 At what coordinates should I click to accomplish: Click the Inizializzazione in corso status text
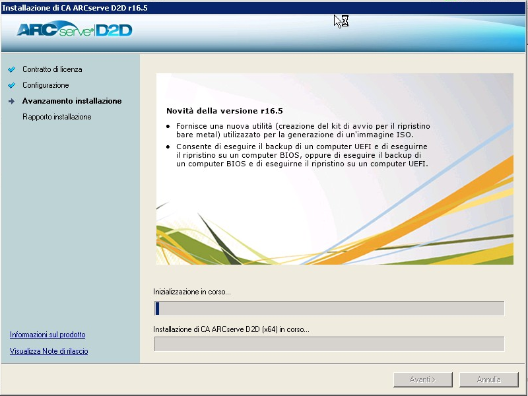click(x=192, y=292)
